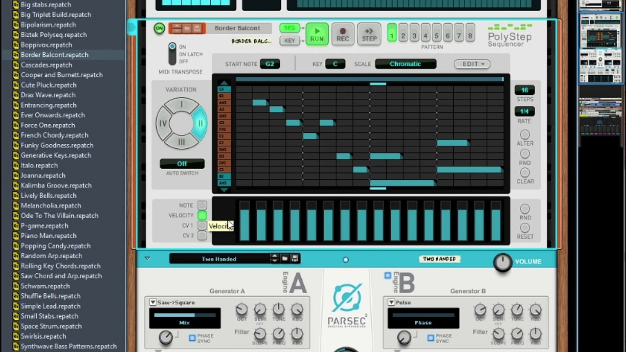Select the CV 1 edit lane button
The image size is (626, 352).
click(202, 225)
